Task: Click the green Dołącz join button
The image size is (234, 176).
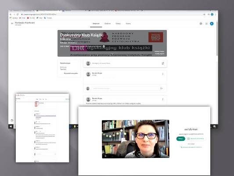Action: (180, 139)
